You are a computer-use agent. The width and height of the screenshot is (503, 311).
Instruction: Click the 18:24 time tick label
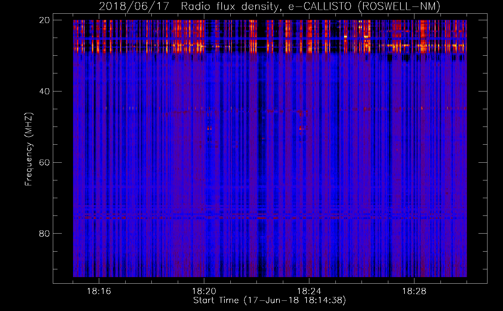pyautogui.click(x=309, y=291)
